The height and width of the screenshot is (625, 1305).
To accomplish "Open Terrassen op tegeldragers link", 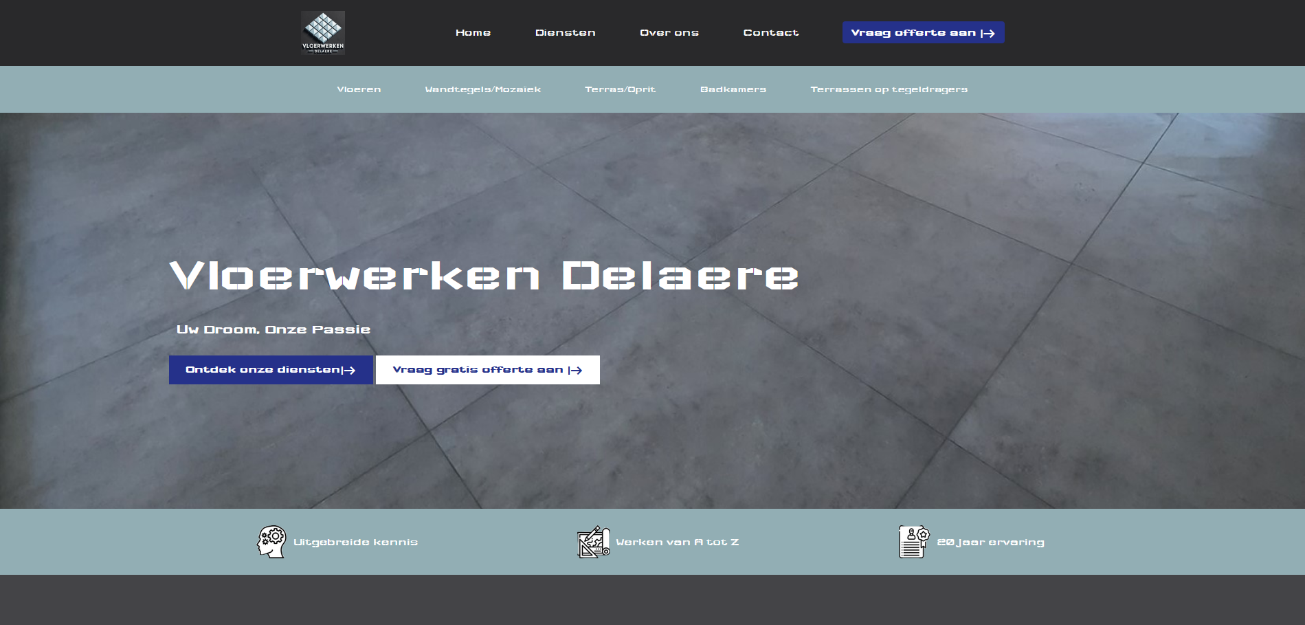I will coord(889,89).
